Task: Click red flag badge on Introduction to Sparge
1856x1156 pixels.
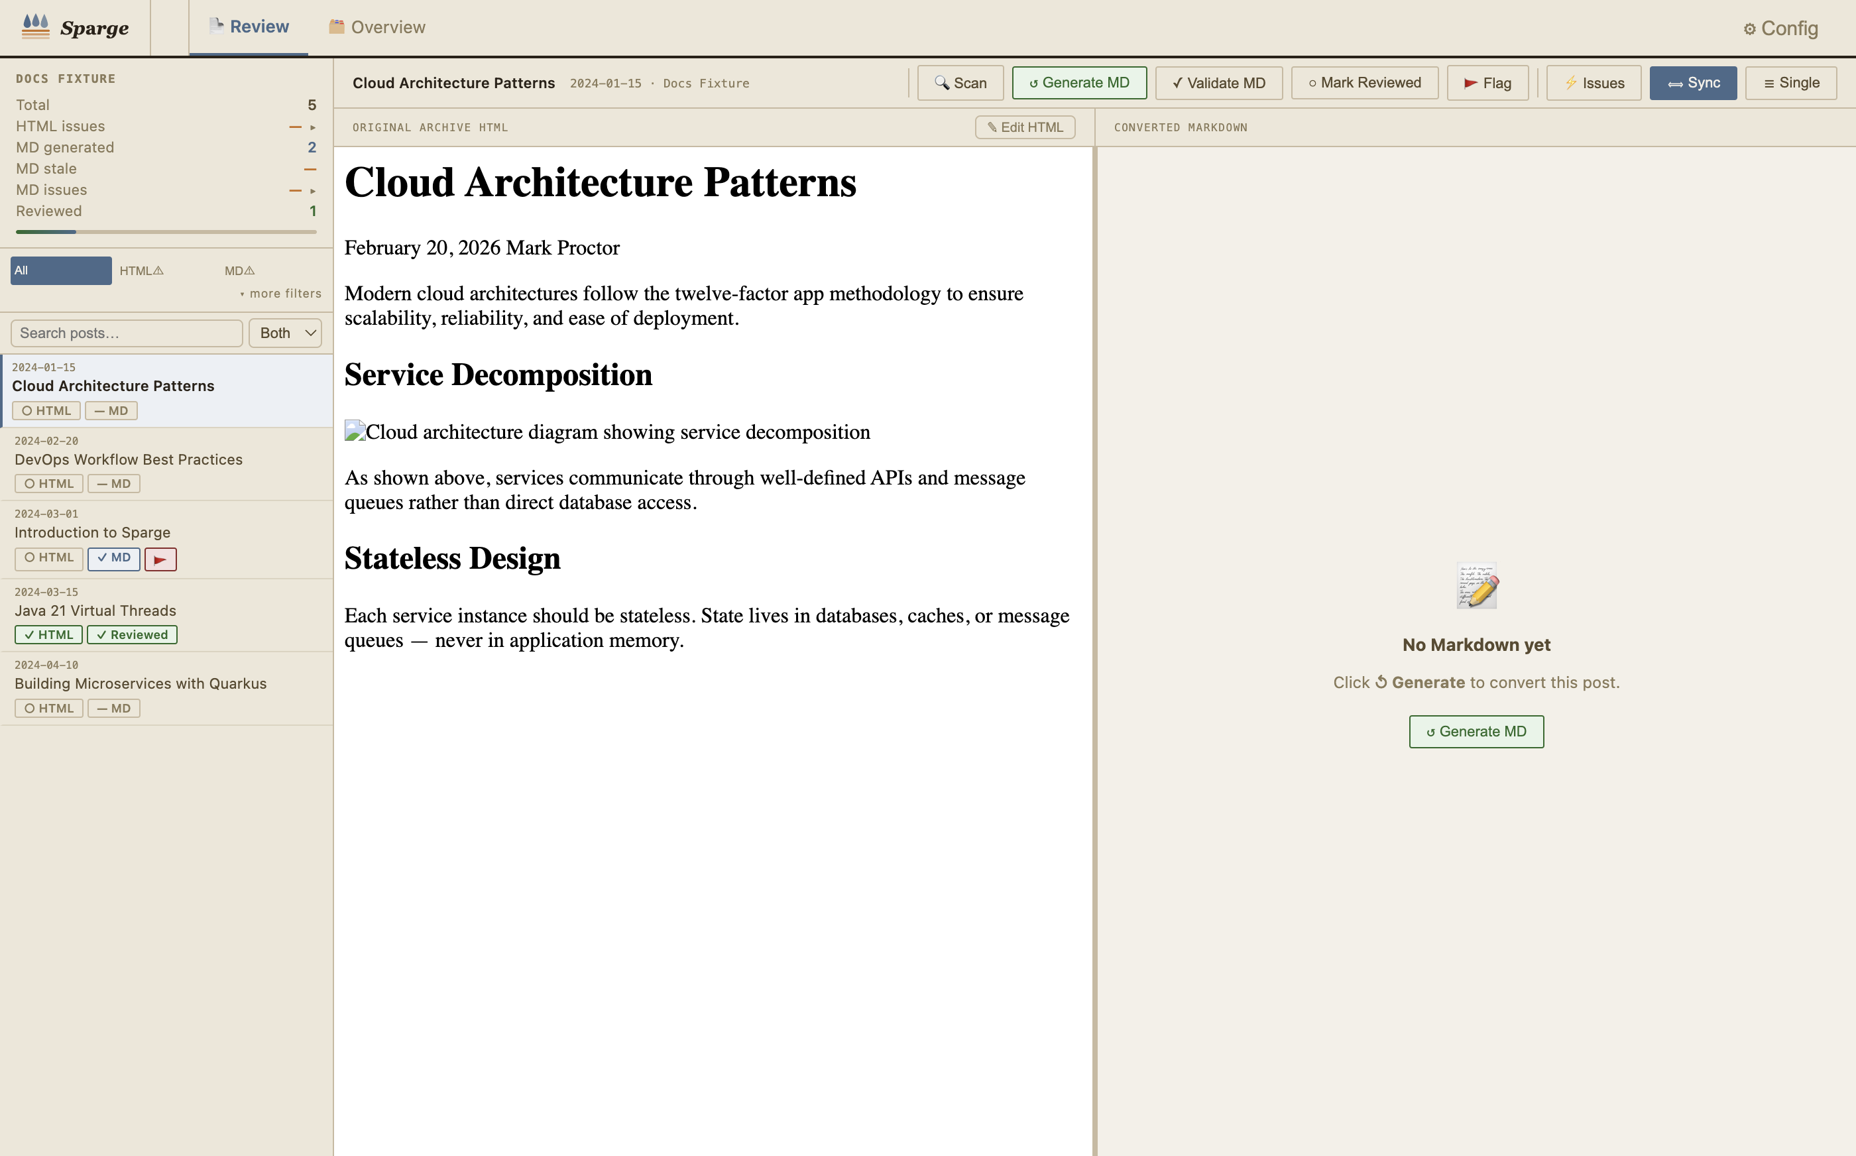Action: click(160, 559)
